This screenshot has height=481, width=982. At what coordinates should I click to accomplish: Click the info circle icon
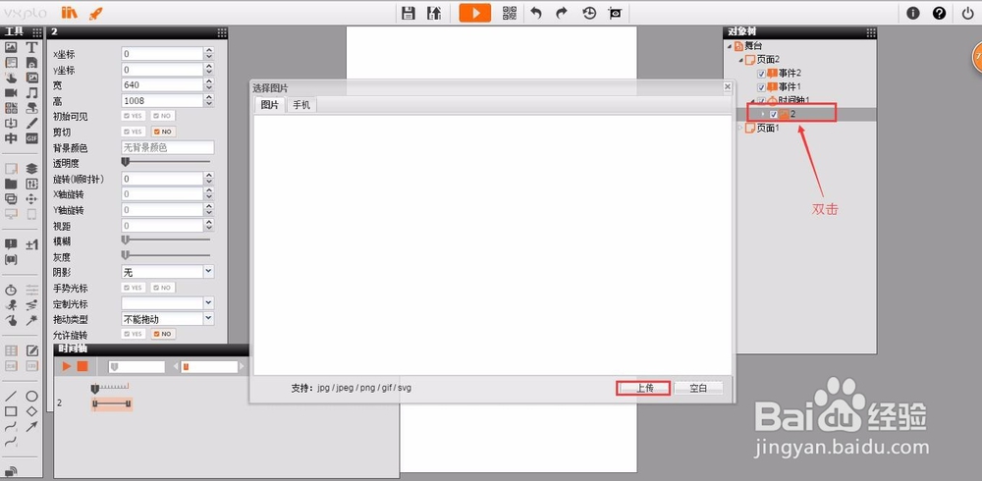(913, 13)
